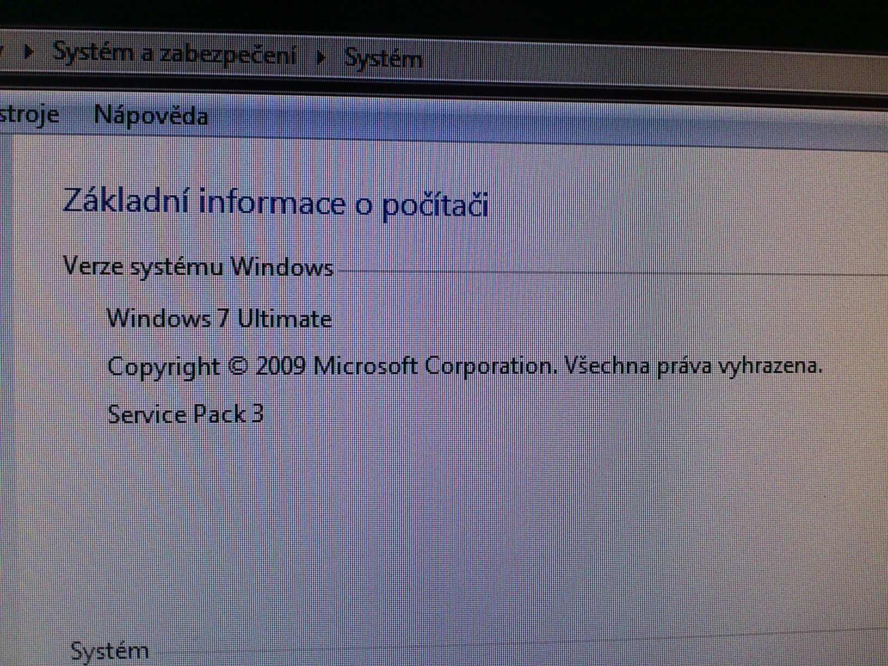Expand arrow before Systém a zabezpečení

coord(29,52)
